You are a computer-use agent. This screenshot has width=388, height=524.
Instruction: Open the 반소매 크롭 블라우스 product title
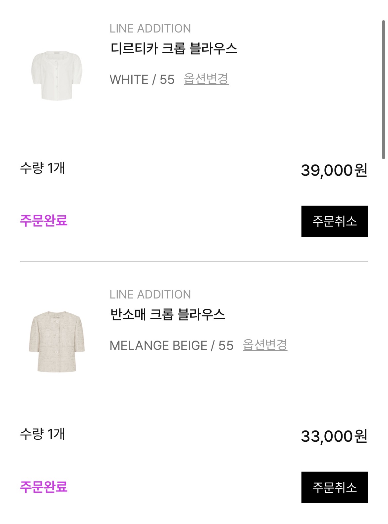[167, 315]
